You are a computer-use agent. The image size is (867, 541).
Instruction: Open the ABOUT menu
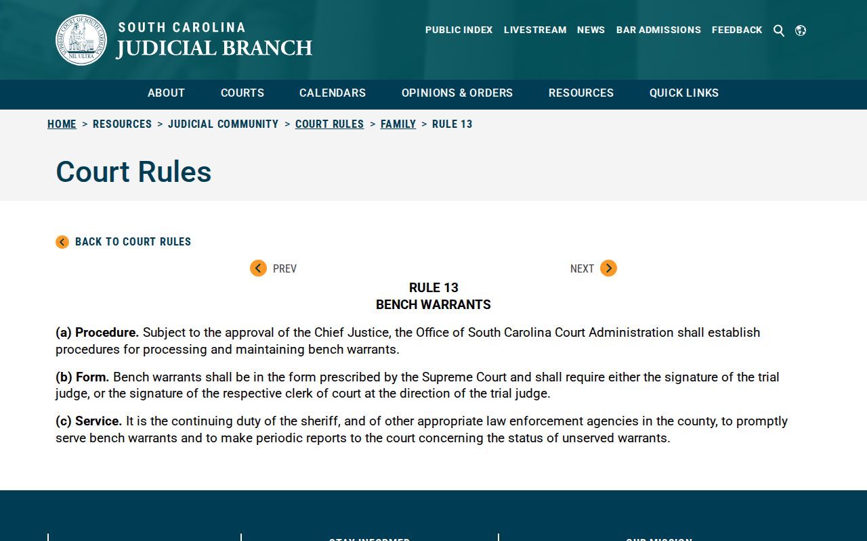pos(166,93)
